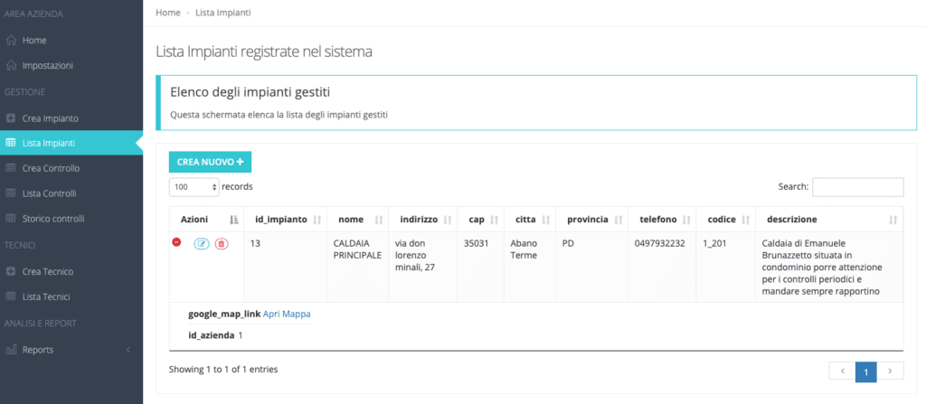
Task: Sort table by id_impianto column
Action: (x=287, y=220)
